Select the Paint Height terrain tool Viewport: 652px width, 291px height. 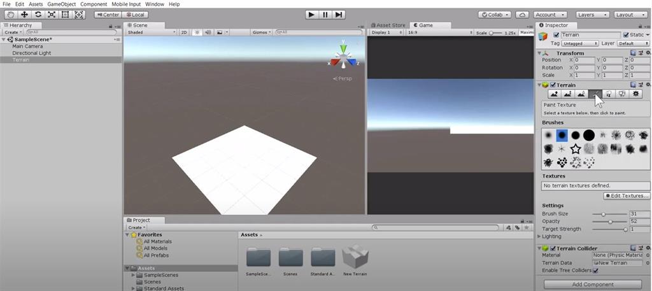tap(567, 94)
